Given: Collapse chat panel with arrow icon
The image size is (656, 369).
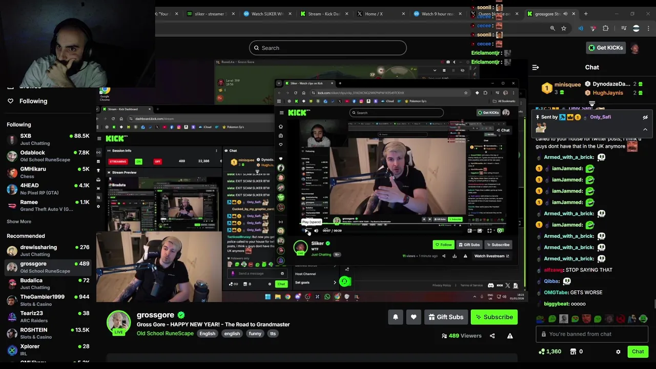Looking at the screenshot, I should 536,67.
